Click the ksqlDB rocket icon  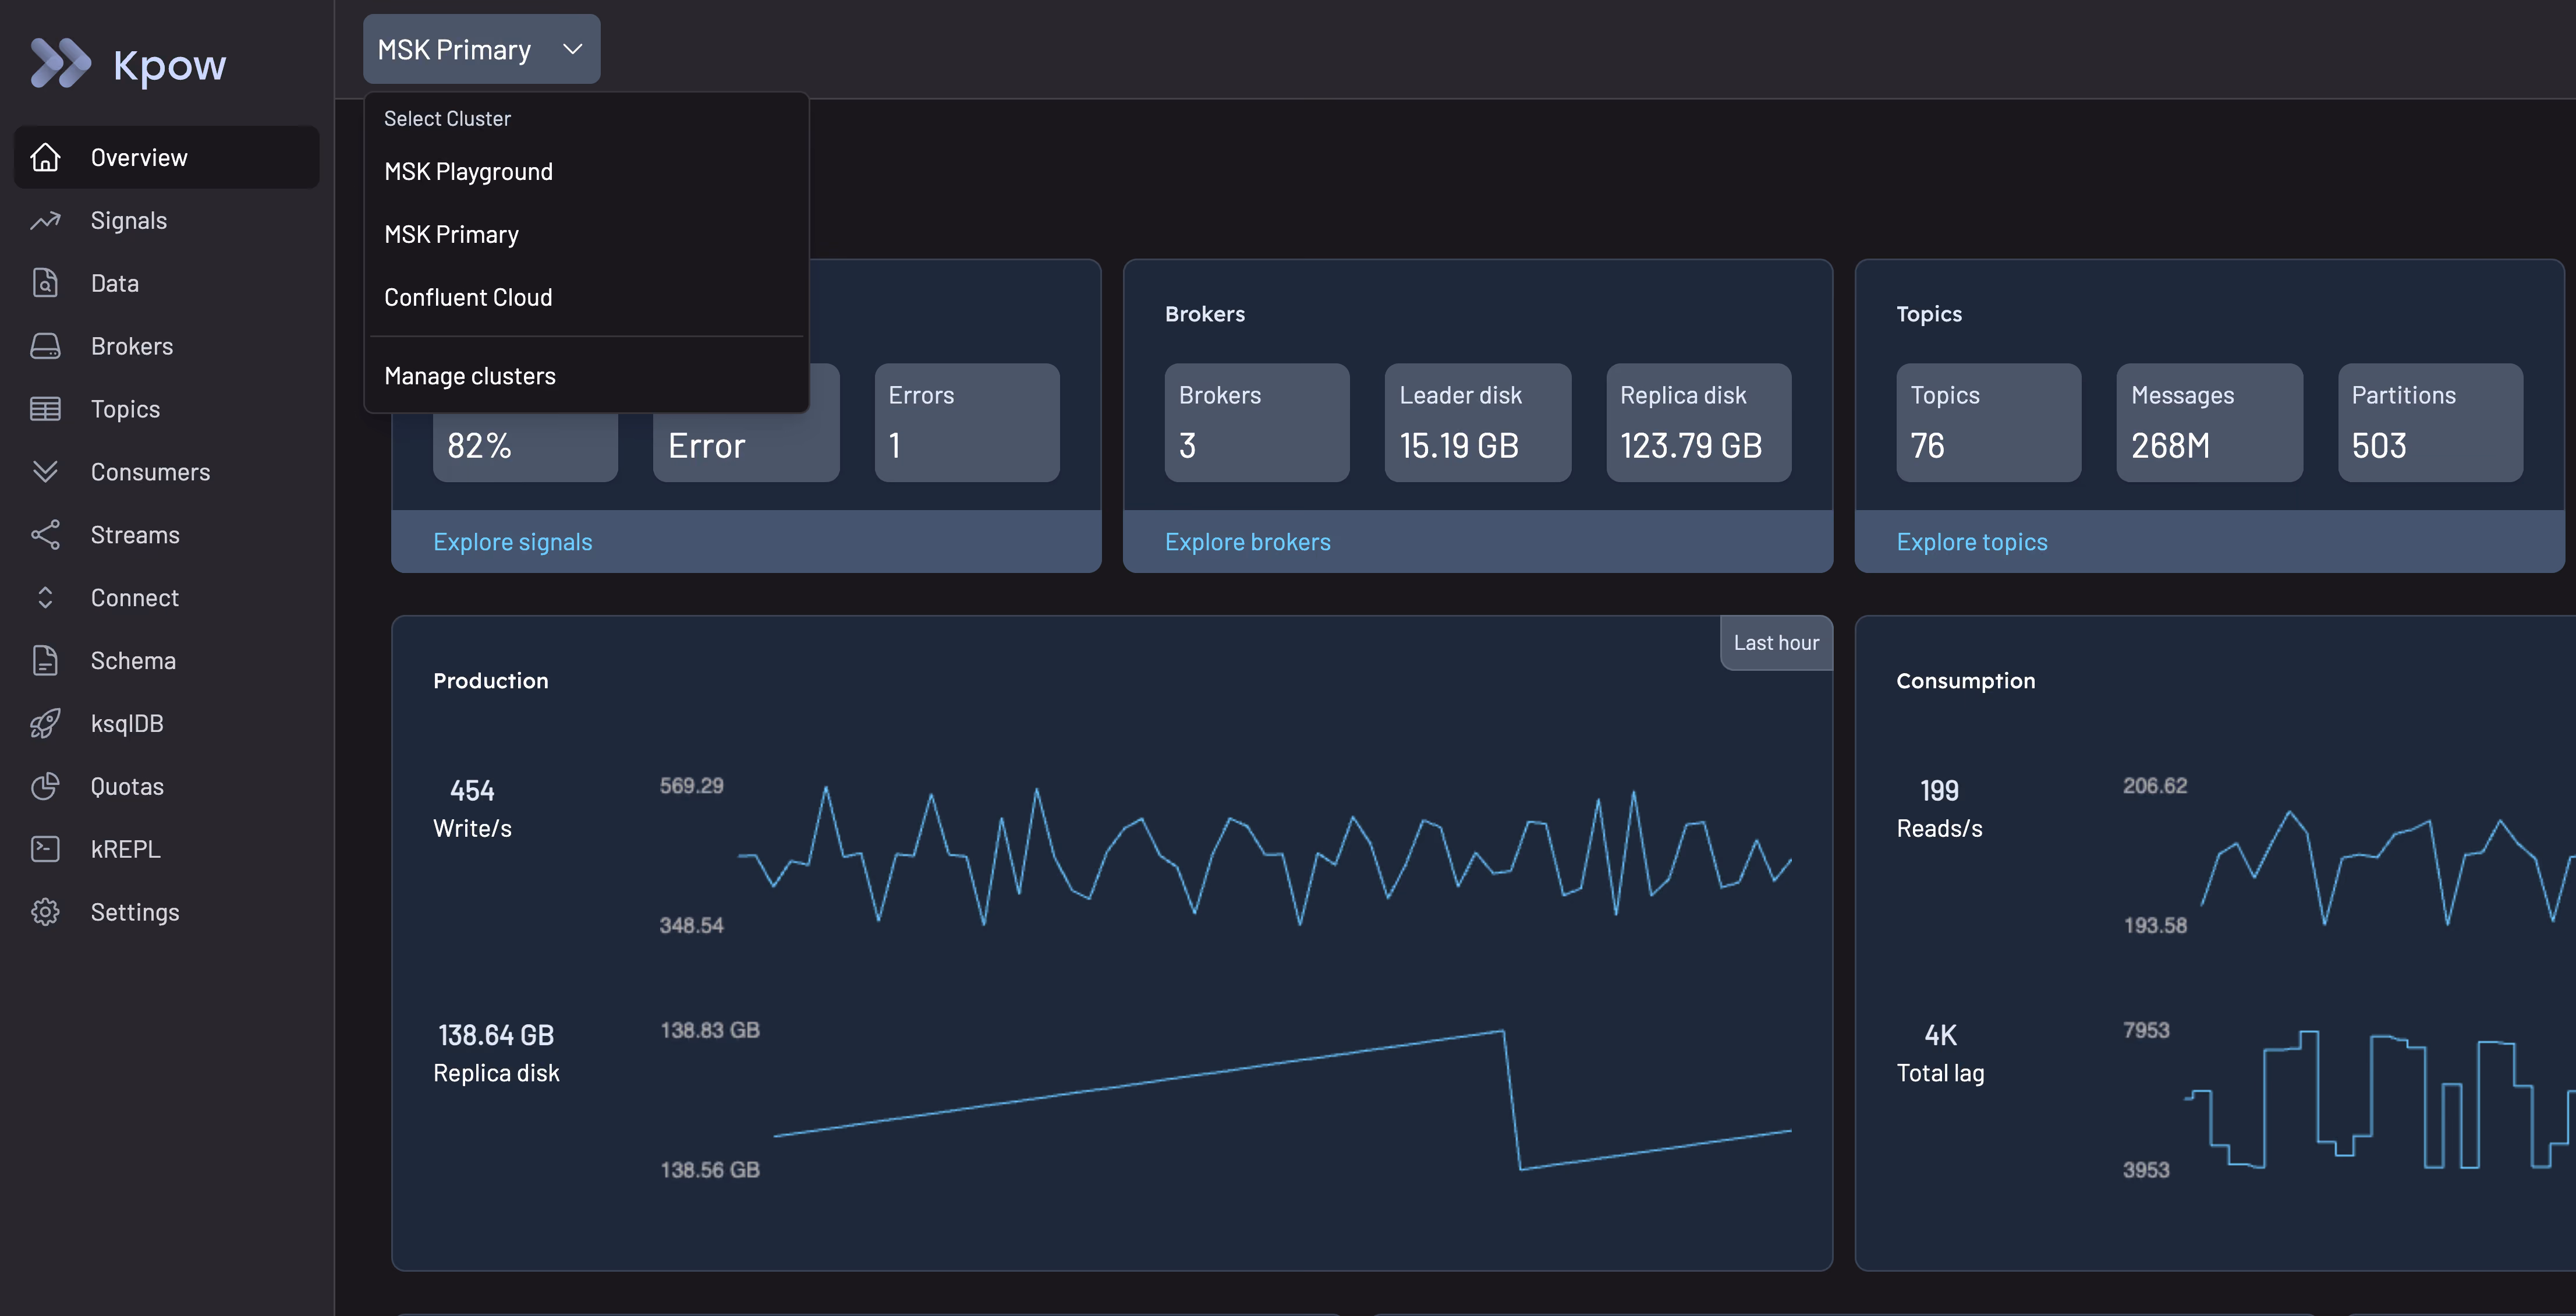click(x=45, y=723)
